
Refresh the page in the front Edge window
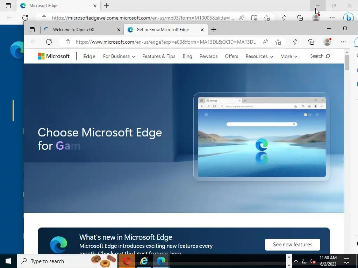(49, 42)
